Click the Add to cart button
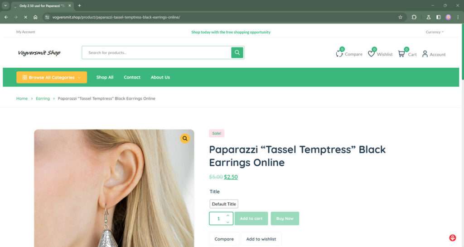This screenshot has width=464, height=247. coord(251,219)
